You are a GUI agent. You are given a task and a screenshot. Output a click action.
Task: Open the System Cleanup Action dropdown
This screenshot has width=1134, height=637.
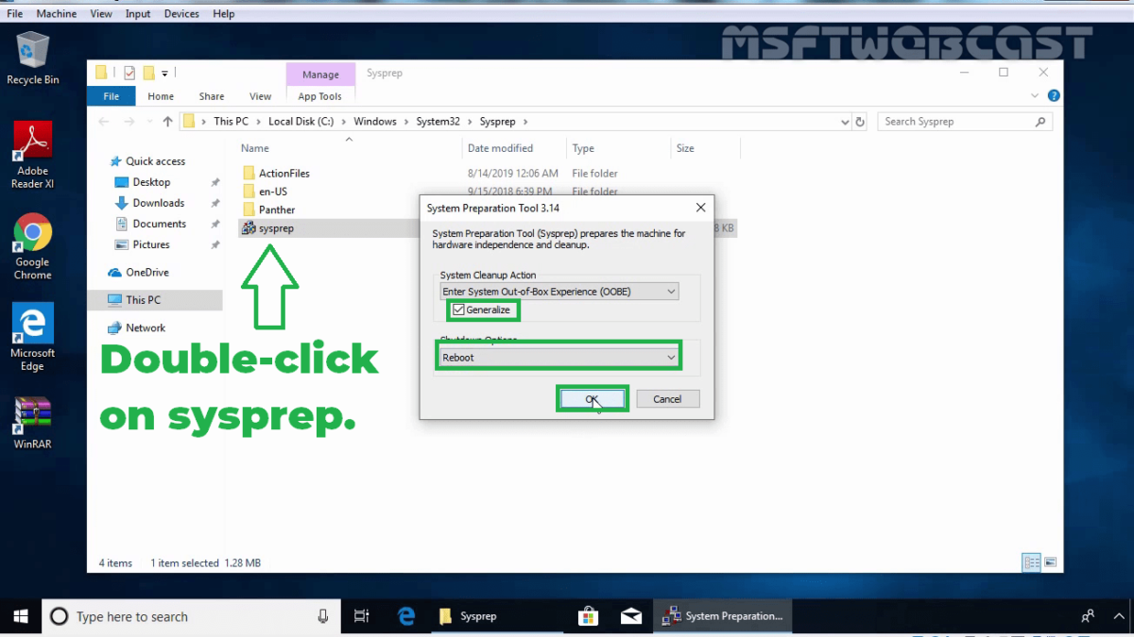tap(559, 292)
